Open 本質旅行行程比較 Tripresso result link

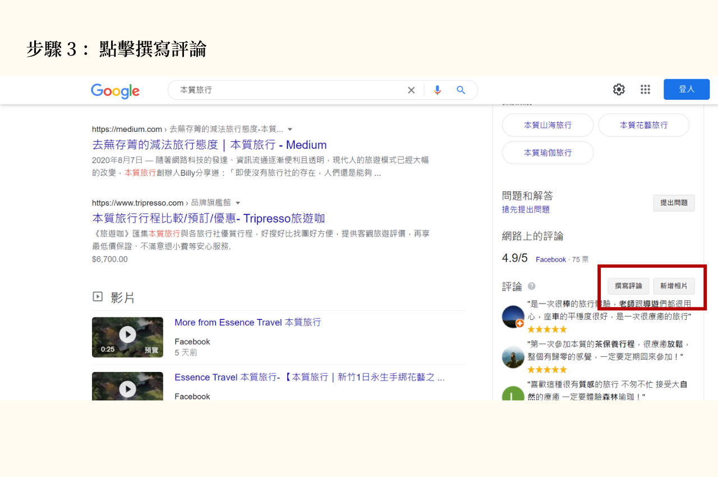pyautogui.click(x=208, y=219)
